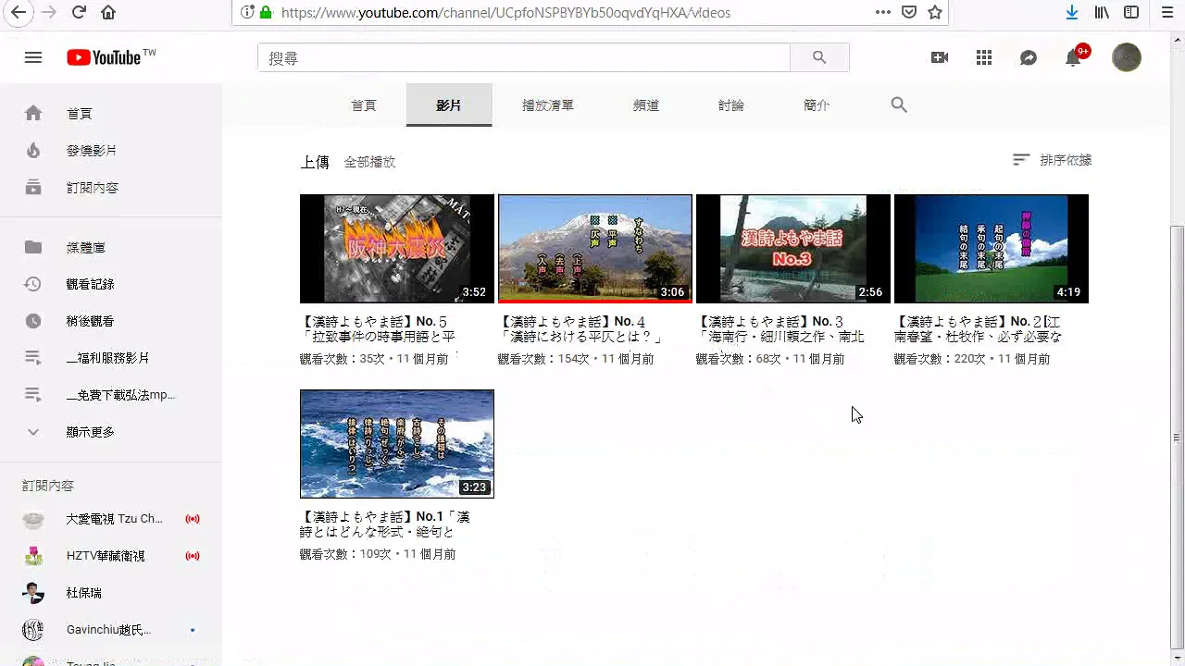This screenshot has width=1185, height=666.
Task: Switch to 頻道 tab
Action: coord(646,105)
